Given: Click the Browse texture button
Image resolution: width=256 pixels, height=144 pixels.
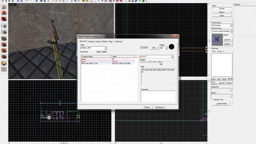Looking at the screenshot, I should [228, 40].
